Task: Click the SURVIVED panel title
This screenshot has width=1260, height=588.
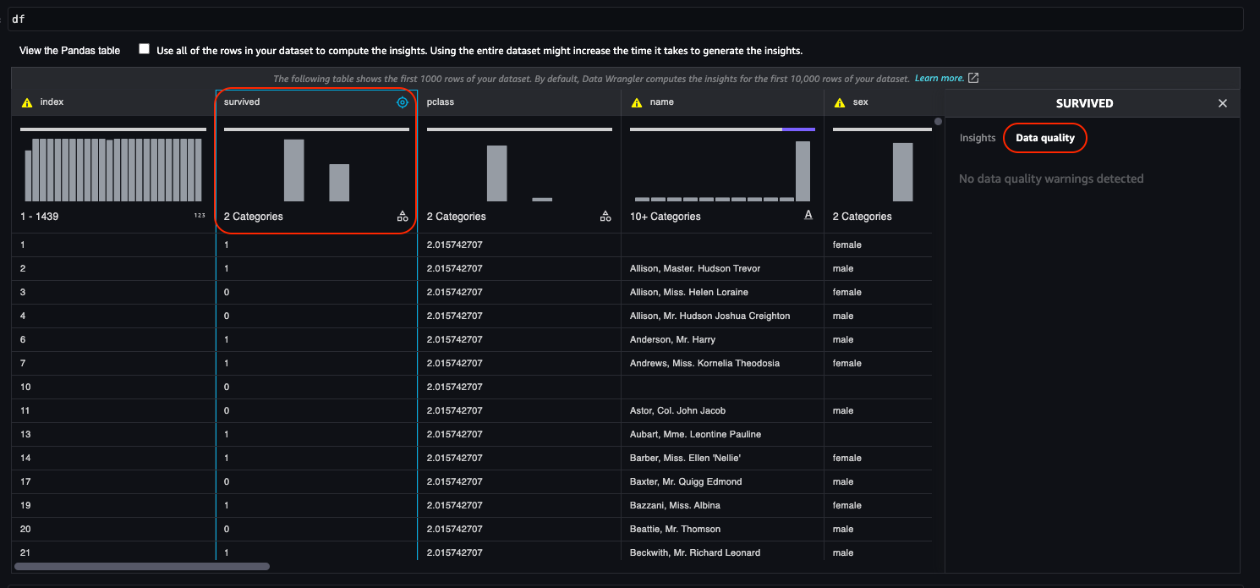Action: pos(1084,103)
